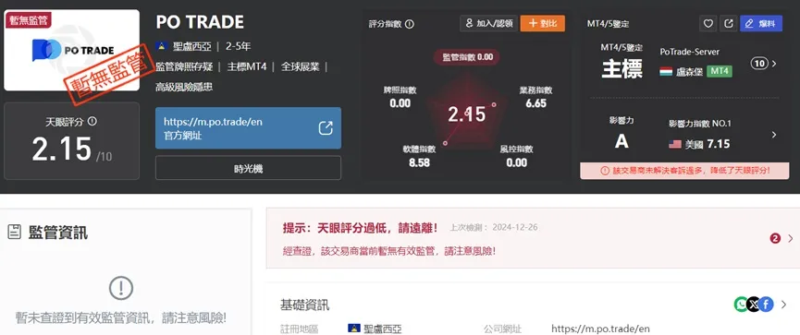
Task: Click the 主標MT4 tag
Action: click(x=247, y=66)
